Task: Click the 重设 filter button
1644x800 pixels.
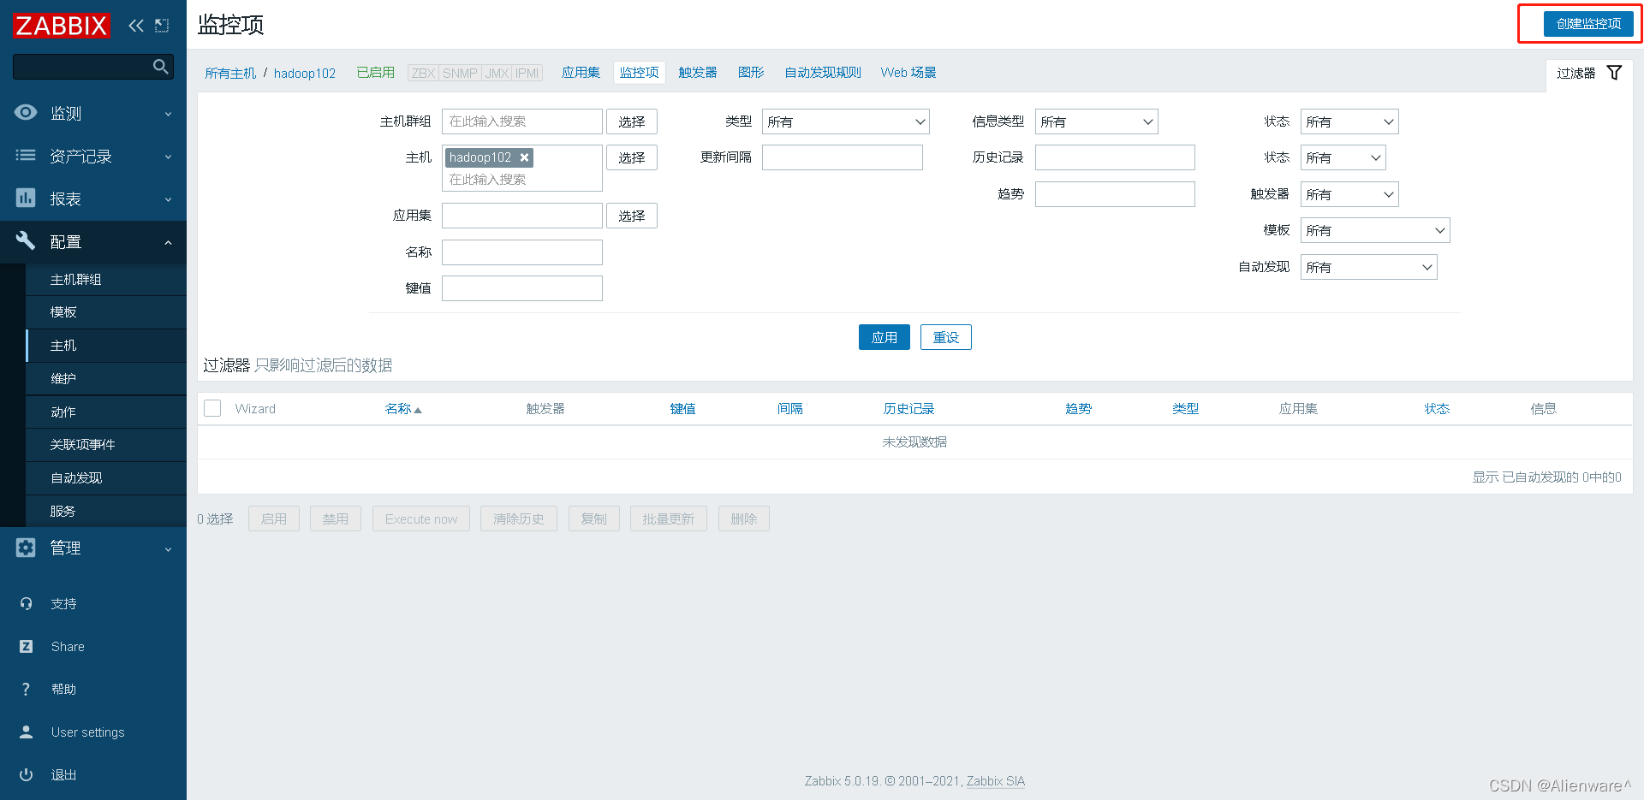Action: coord(946,337)
